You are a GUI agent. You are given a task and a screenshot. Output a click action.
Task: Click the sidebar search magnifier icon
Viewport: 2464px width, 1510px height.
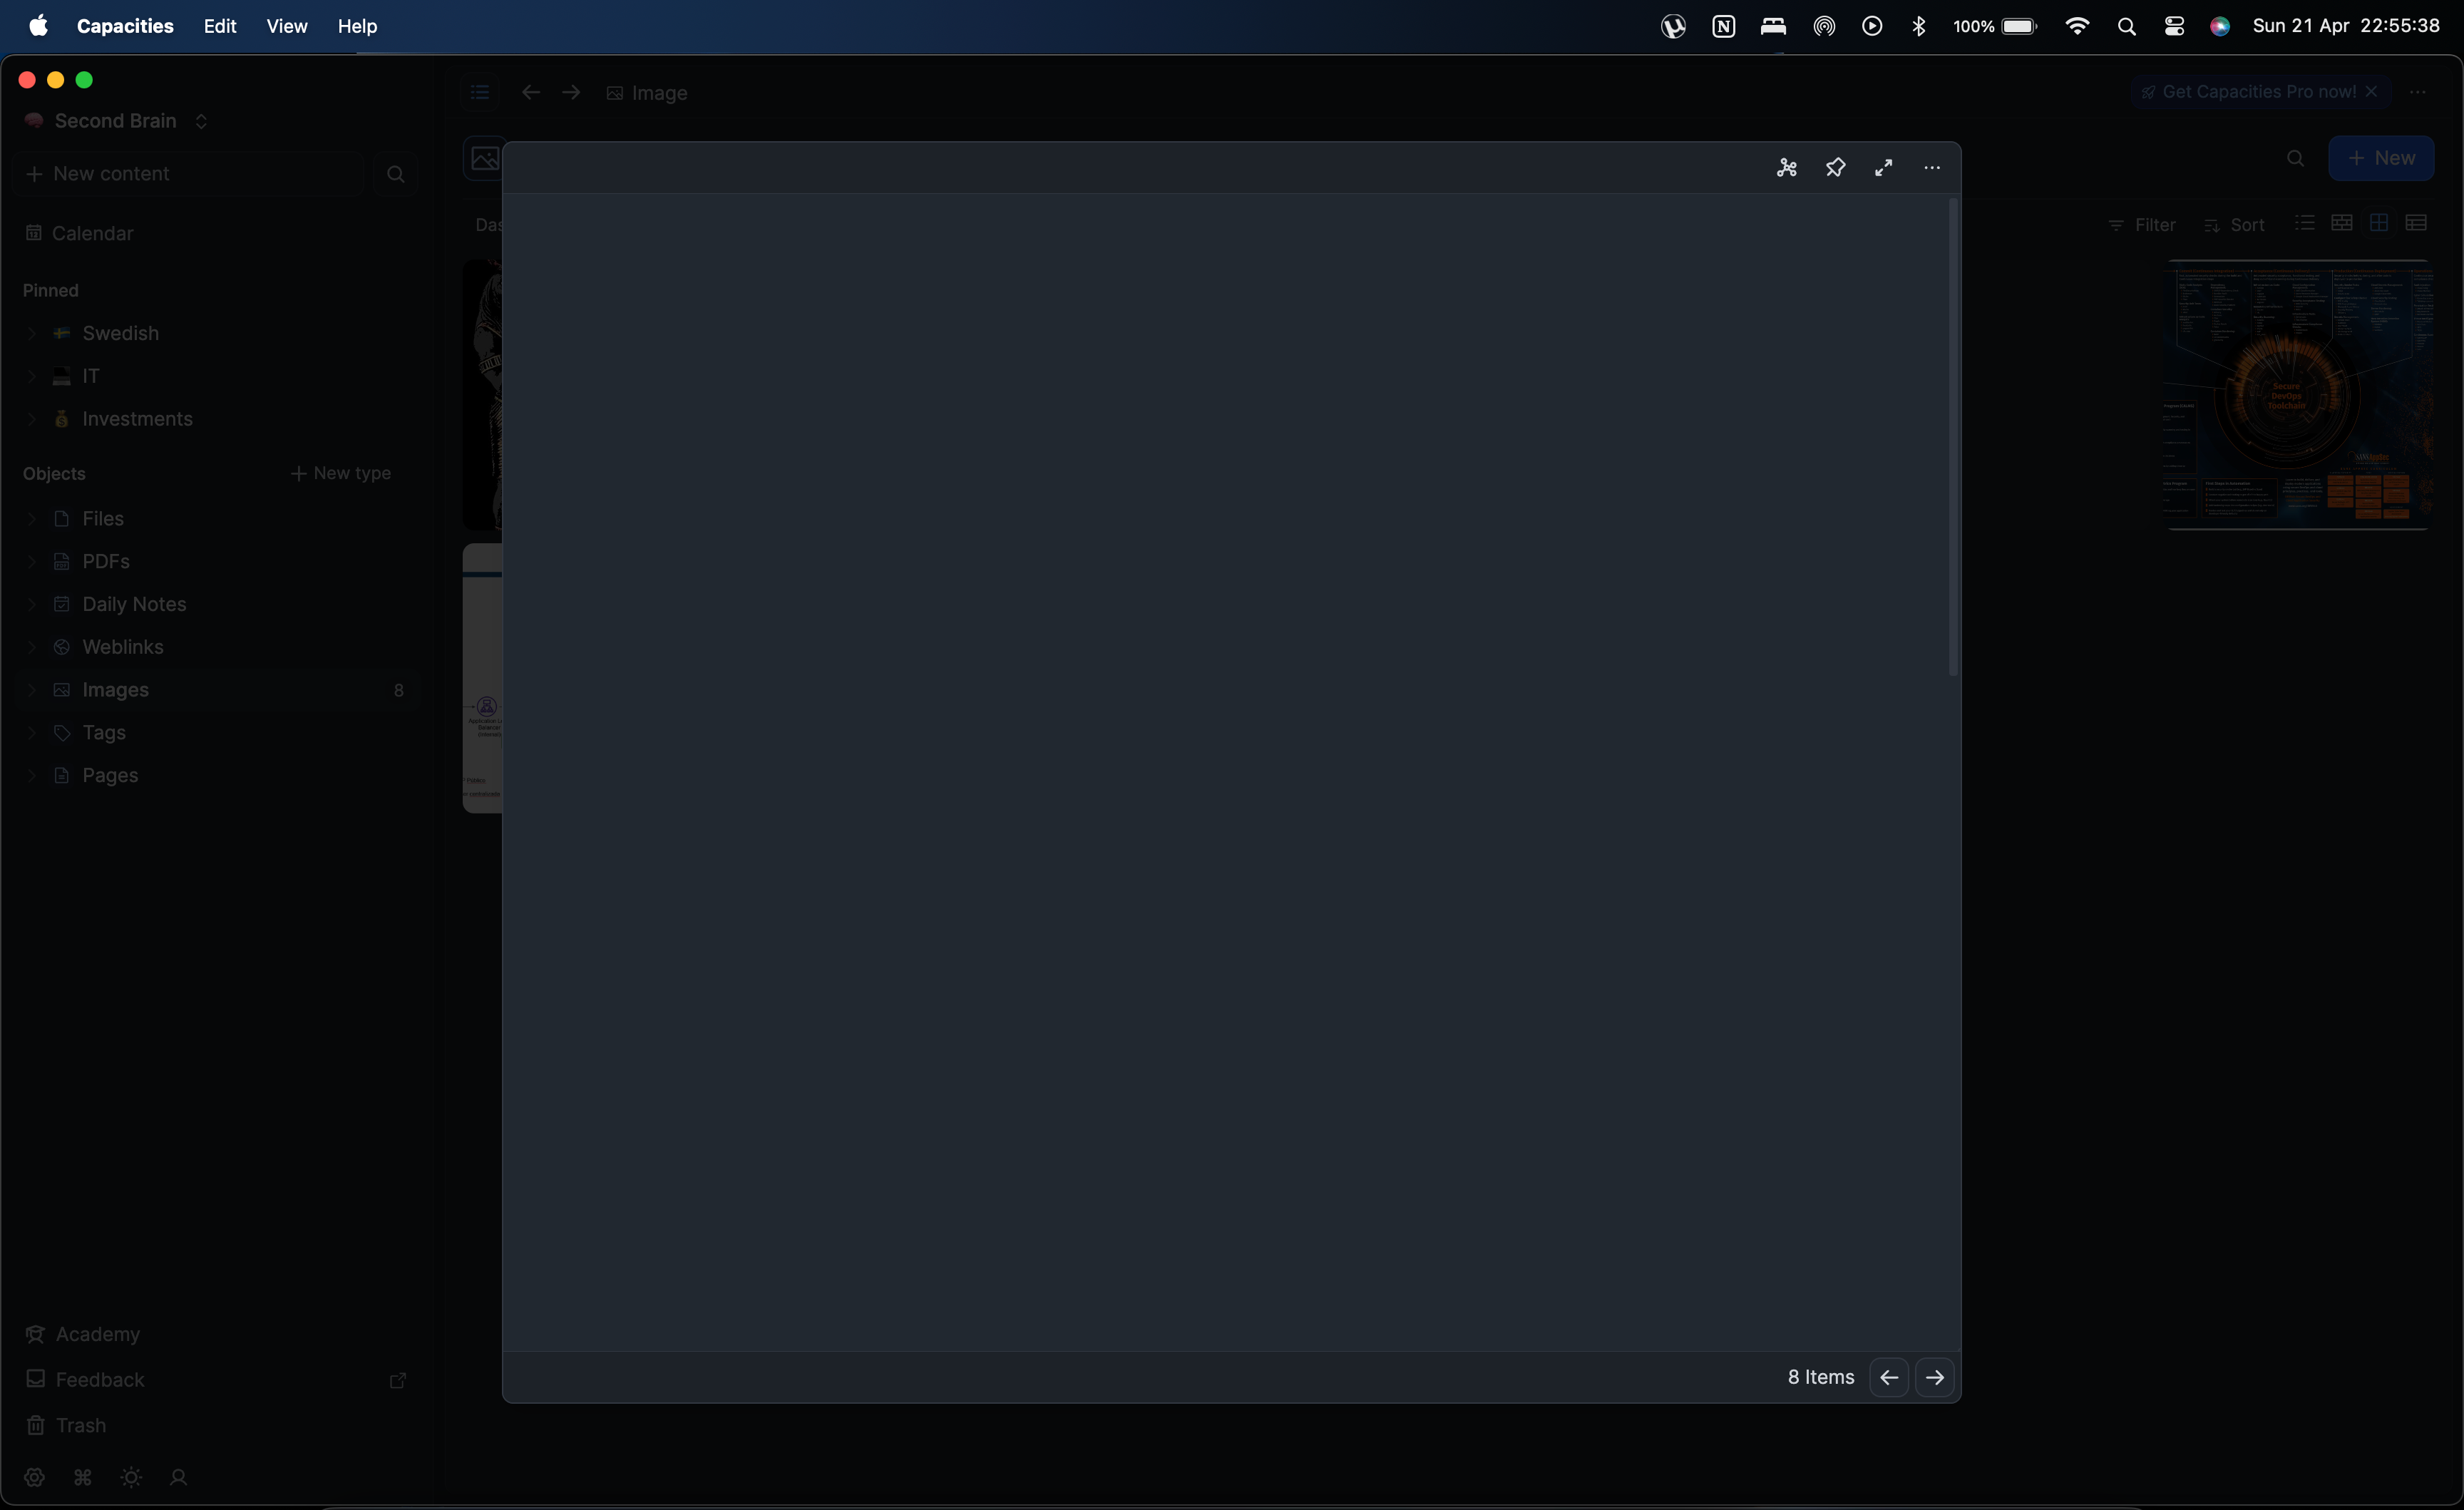(396, 174)
